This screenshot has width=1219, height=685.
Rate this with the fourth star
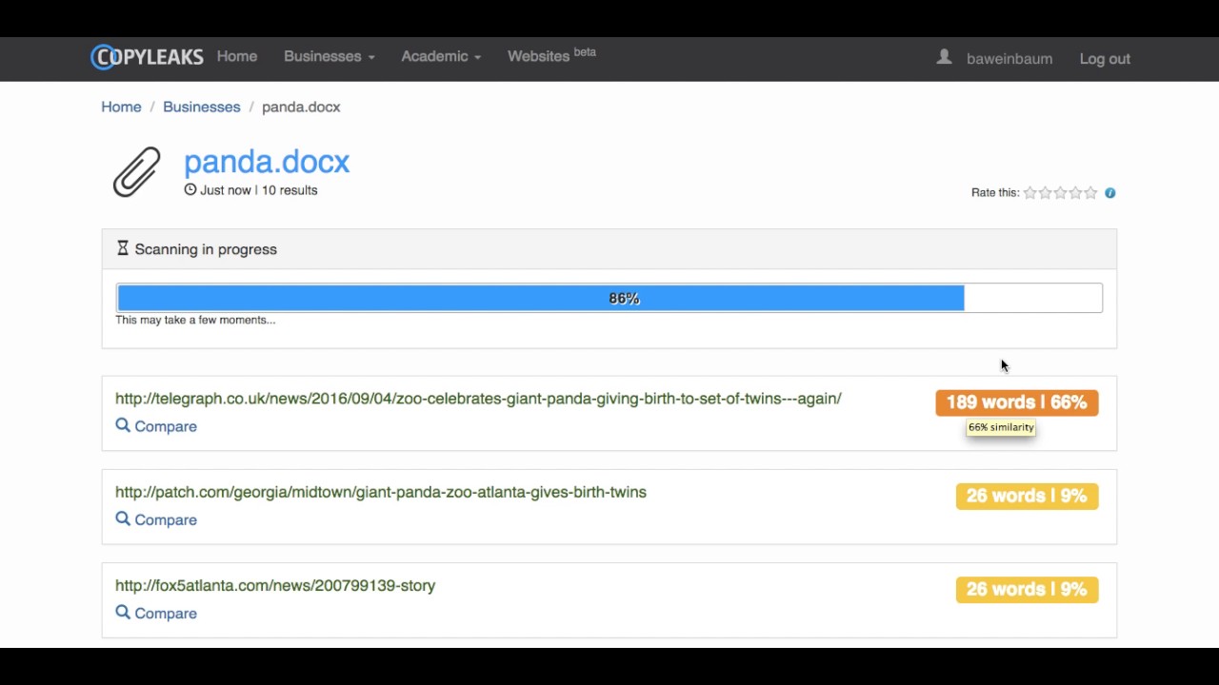(x=1075, y=192)
